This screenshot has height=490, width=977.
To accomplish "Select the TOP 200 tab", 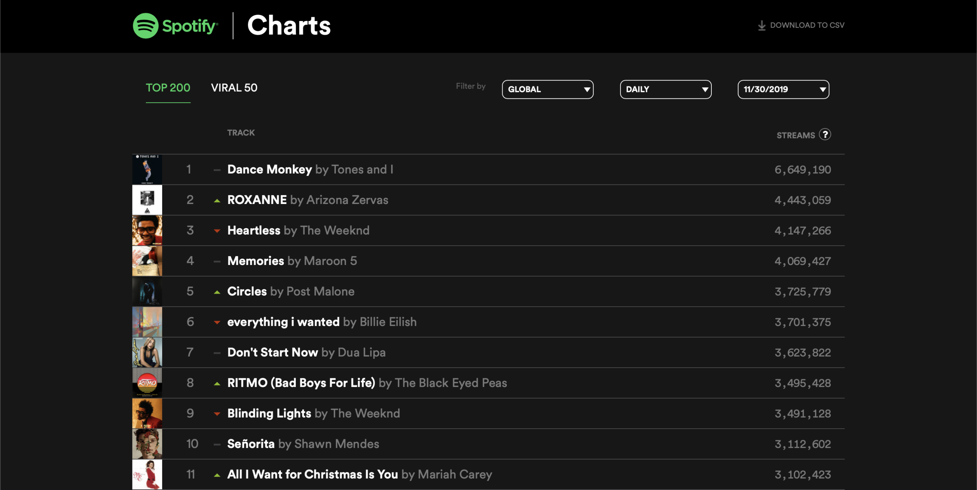I will tap(168, 88).
